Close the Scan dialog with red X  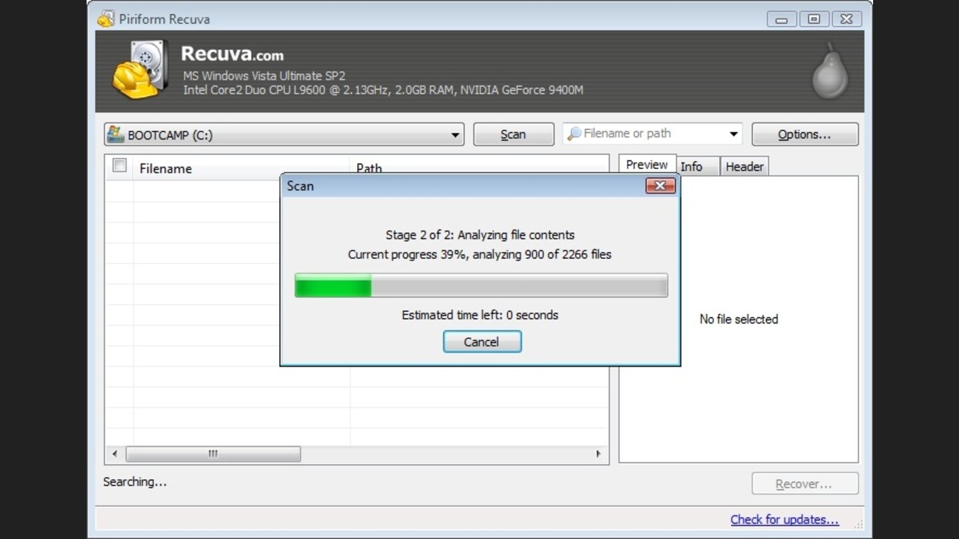[661, 186]
